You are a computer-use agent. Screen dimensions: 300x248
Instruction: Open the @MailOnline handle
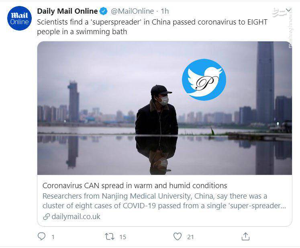coord(132,11)
